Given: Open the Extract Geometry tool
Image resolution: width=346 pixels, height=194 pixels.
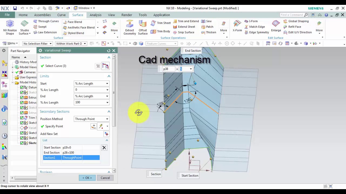Looking at the screenshot, I should pos(130,28).
